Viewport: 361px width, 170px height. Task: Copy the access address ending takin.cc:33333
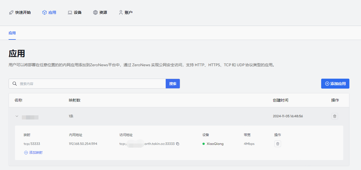coord(178,144)
